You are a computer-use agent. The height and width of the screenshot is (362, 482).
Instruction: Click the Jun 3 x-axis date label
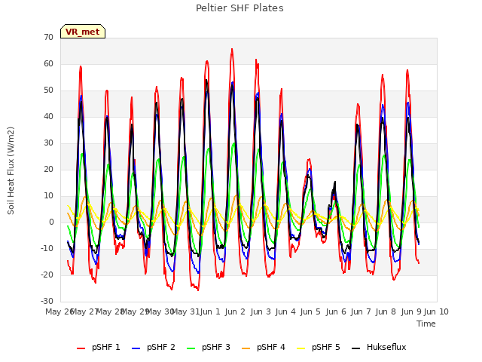click(261, 311)
